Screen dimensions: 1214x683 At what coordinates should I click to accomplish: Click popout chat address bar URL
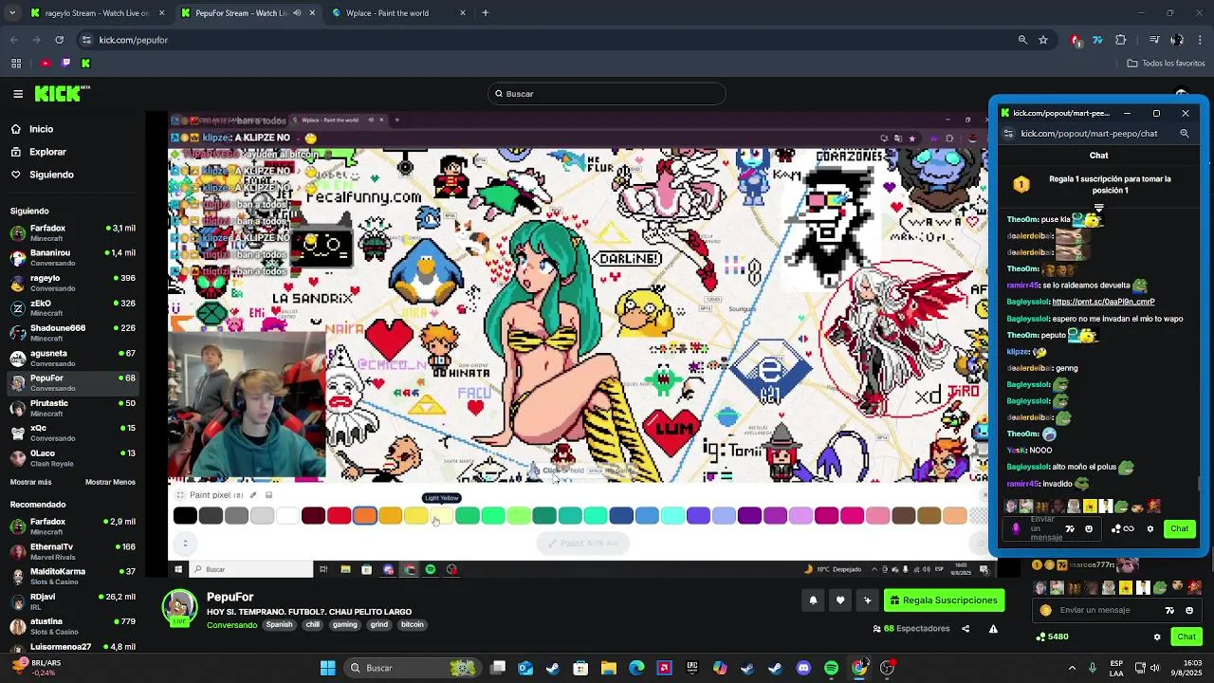tap(1089, 134)
